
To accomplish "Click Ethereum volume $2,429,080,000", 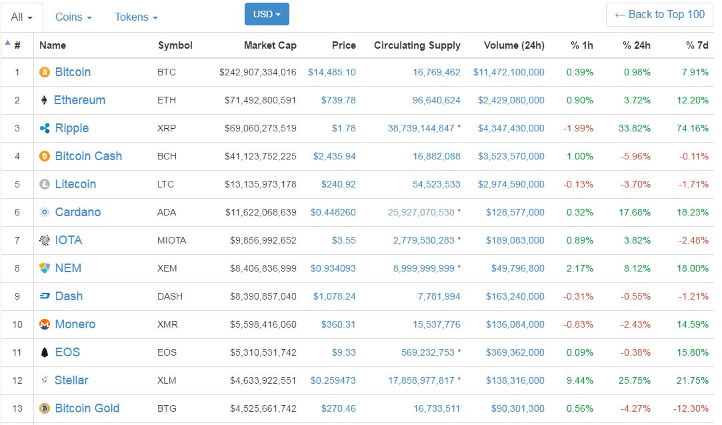I will [x=511, y=101].
